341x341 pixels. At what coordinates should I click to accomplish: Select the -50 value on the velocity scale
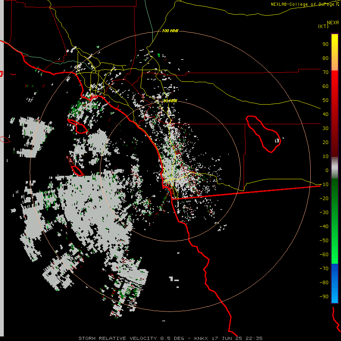tap(324, 241)
